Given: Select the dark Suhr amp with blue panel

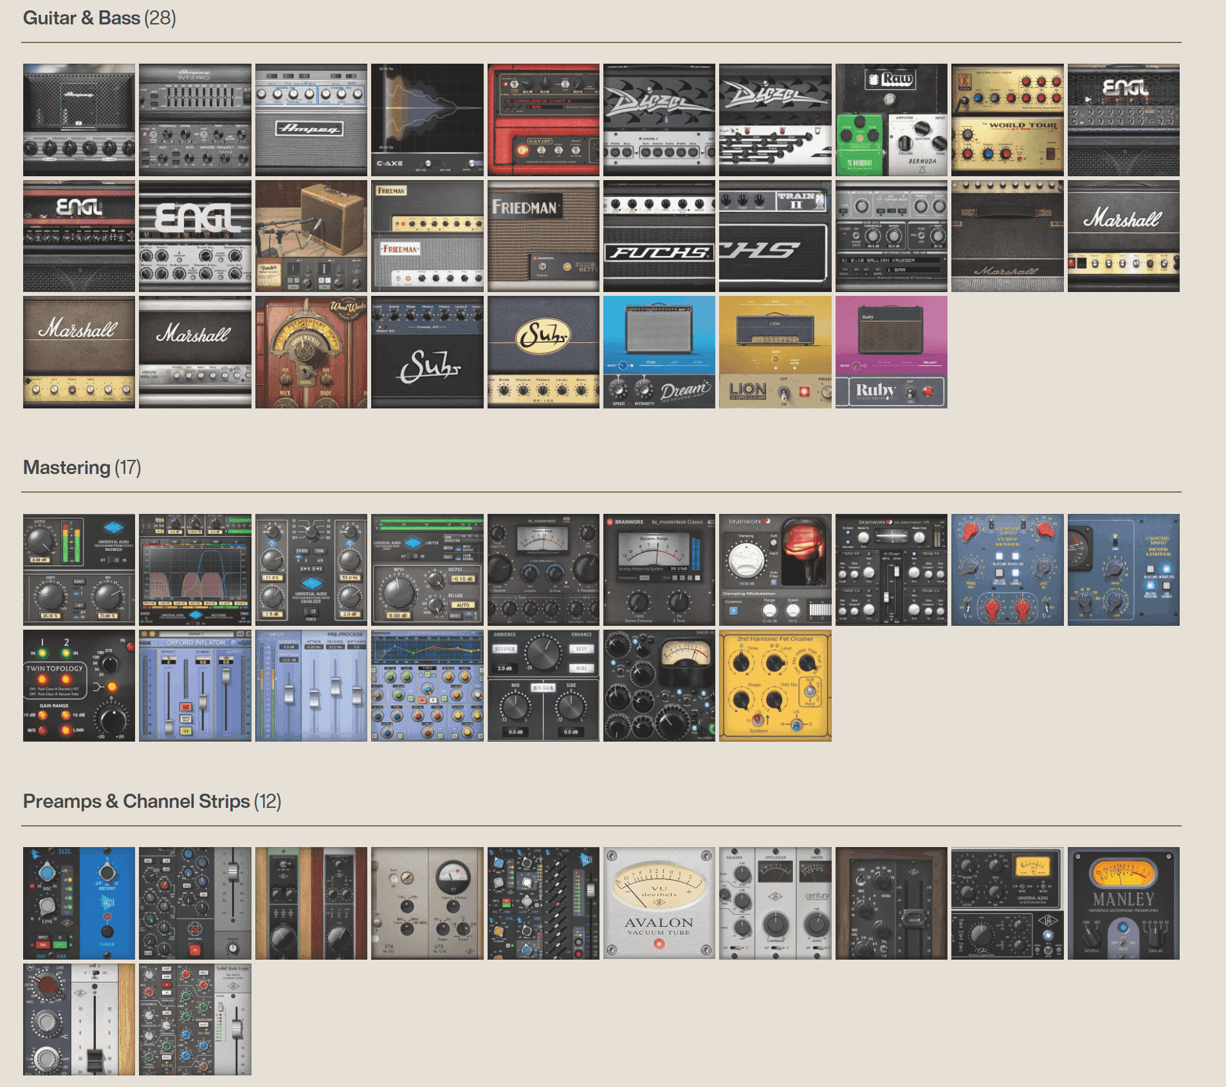Looking at the screenshot, I should [x=427, y=352].
